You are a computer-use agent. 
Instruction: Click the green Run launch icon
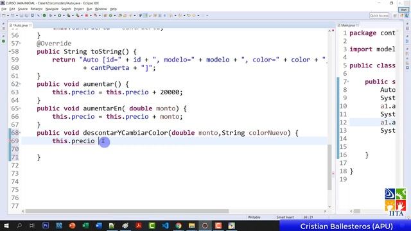[44, 15]
